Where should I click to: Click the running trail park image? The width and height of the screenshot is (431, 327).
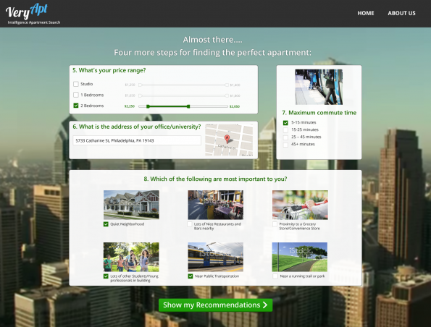(x=300, y=257)
